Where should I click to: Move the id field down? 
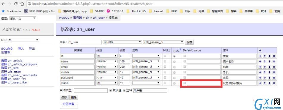point(269,56)
